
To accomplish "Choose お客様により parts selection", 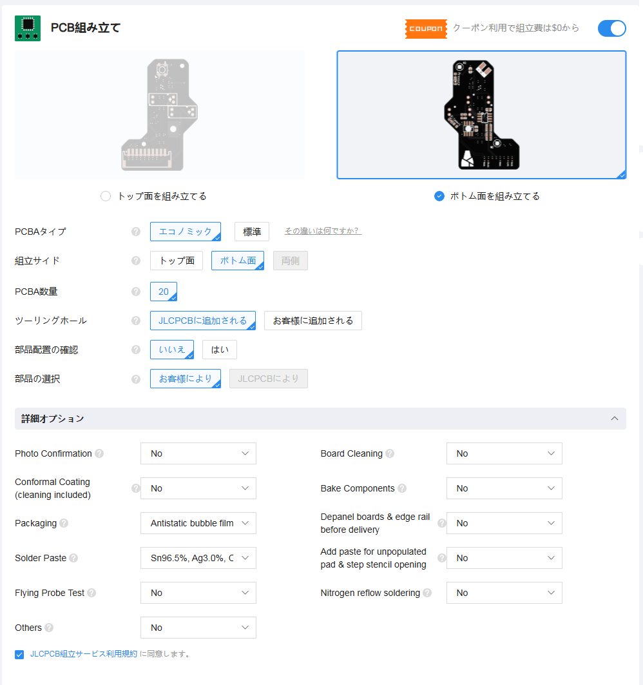I will tap(186, 379).
